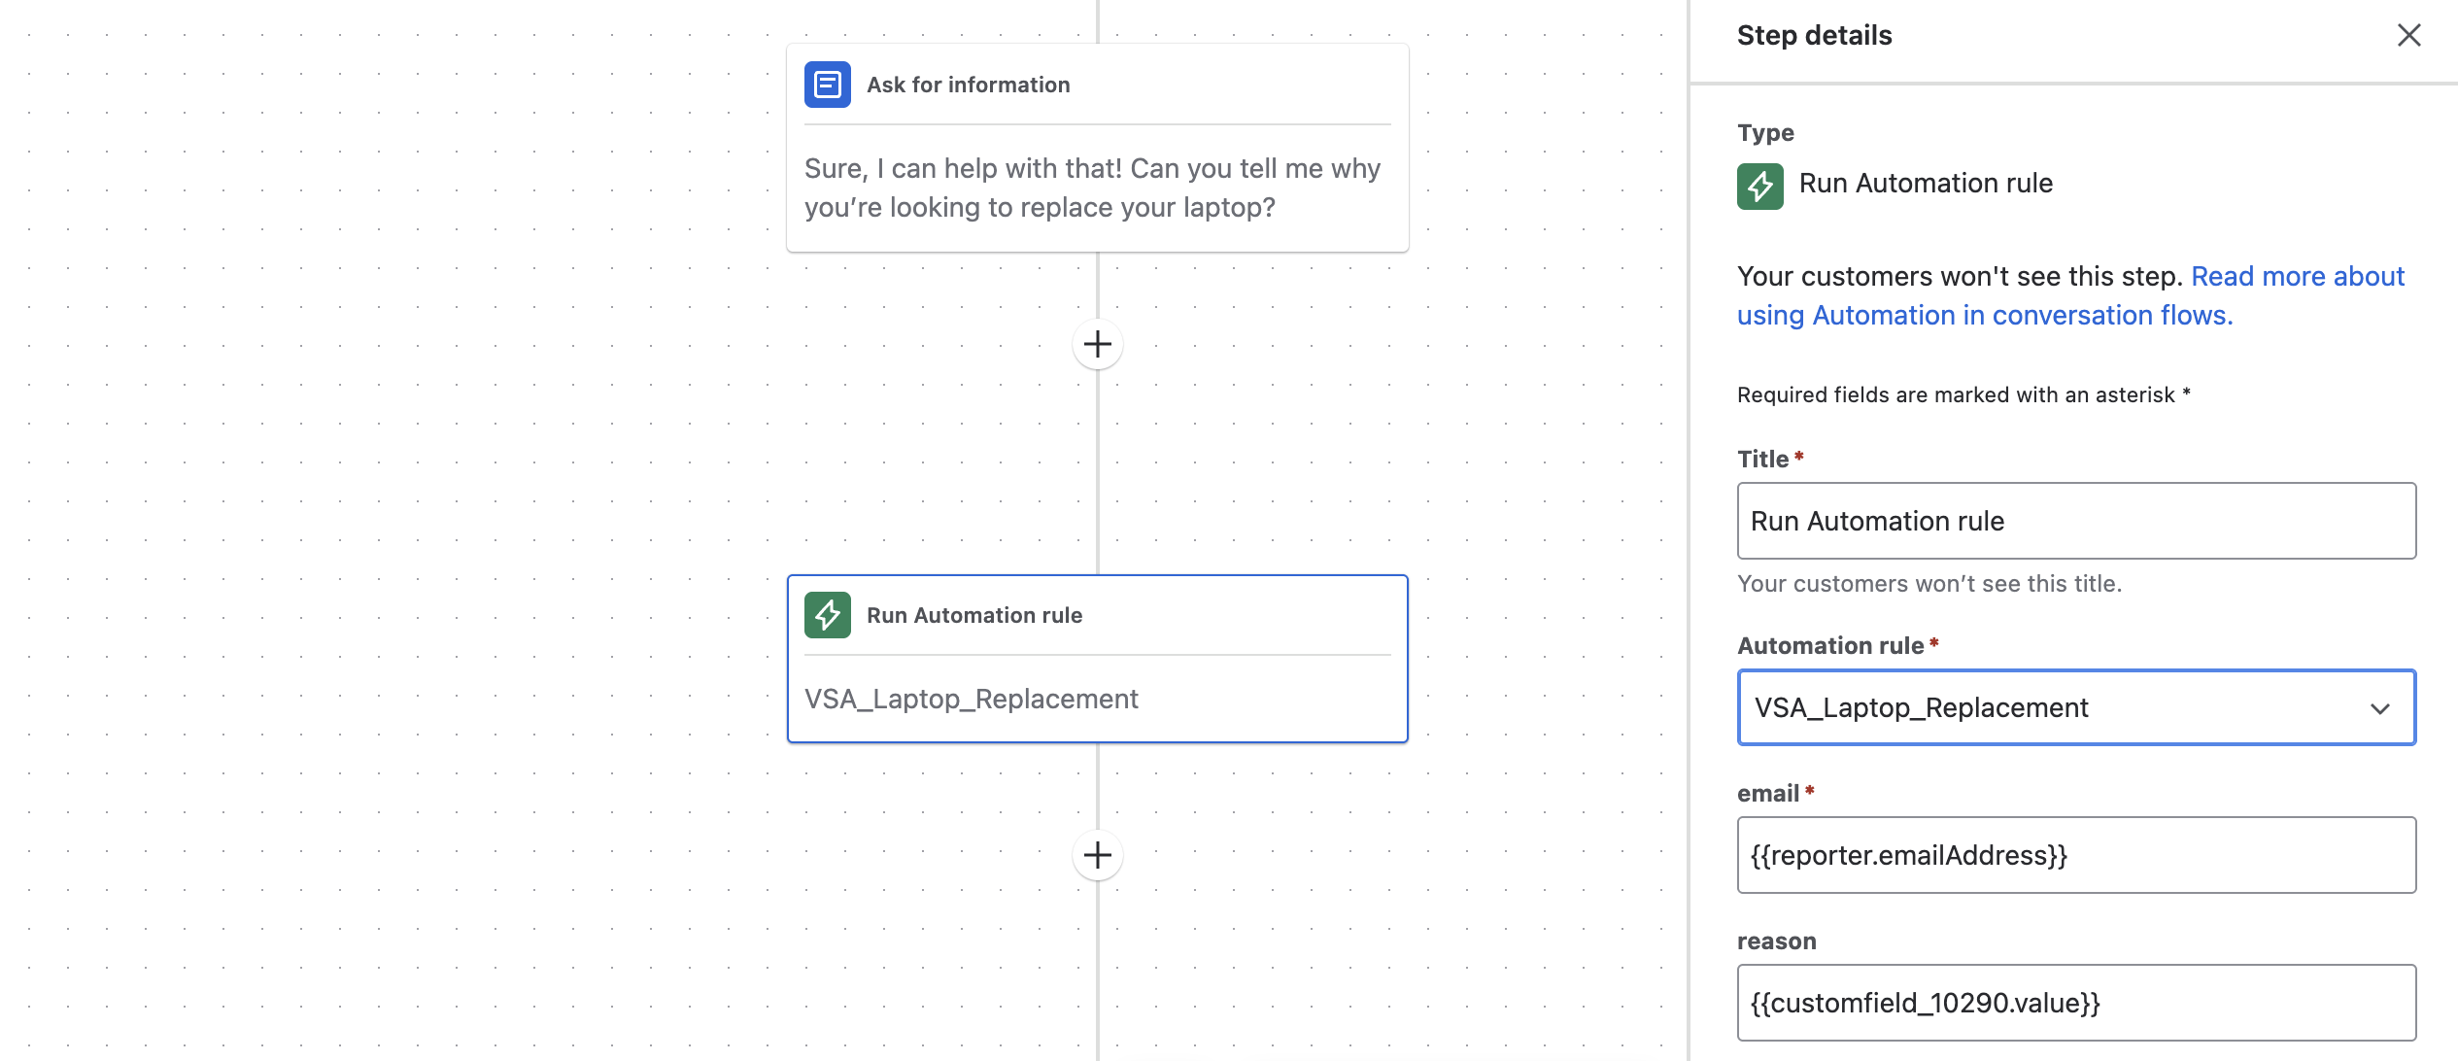Click the Automation rule field label
The image size is (2458, 1061).
click(1830, 645)
